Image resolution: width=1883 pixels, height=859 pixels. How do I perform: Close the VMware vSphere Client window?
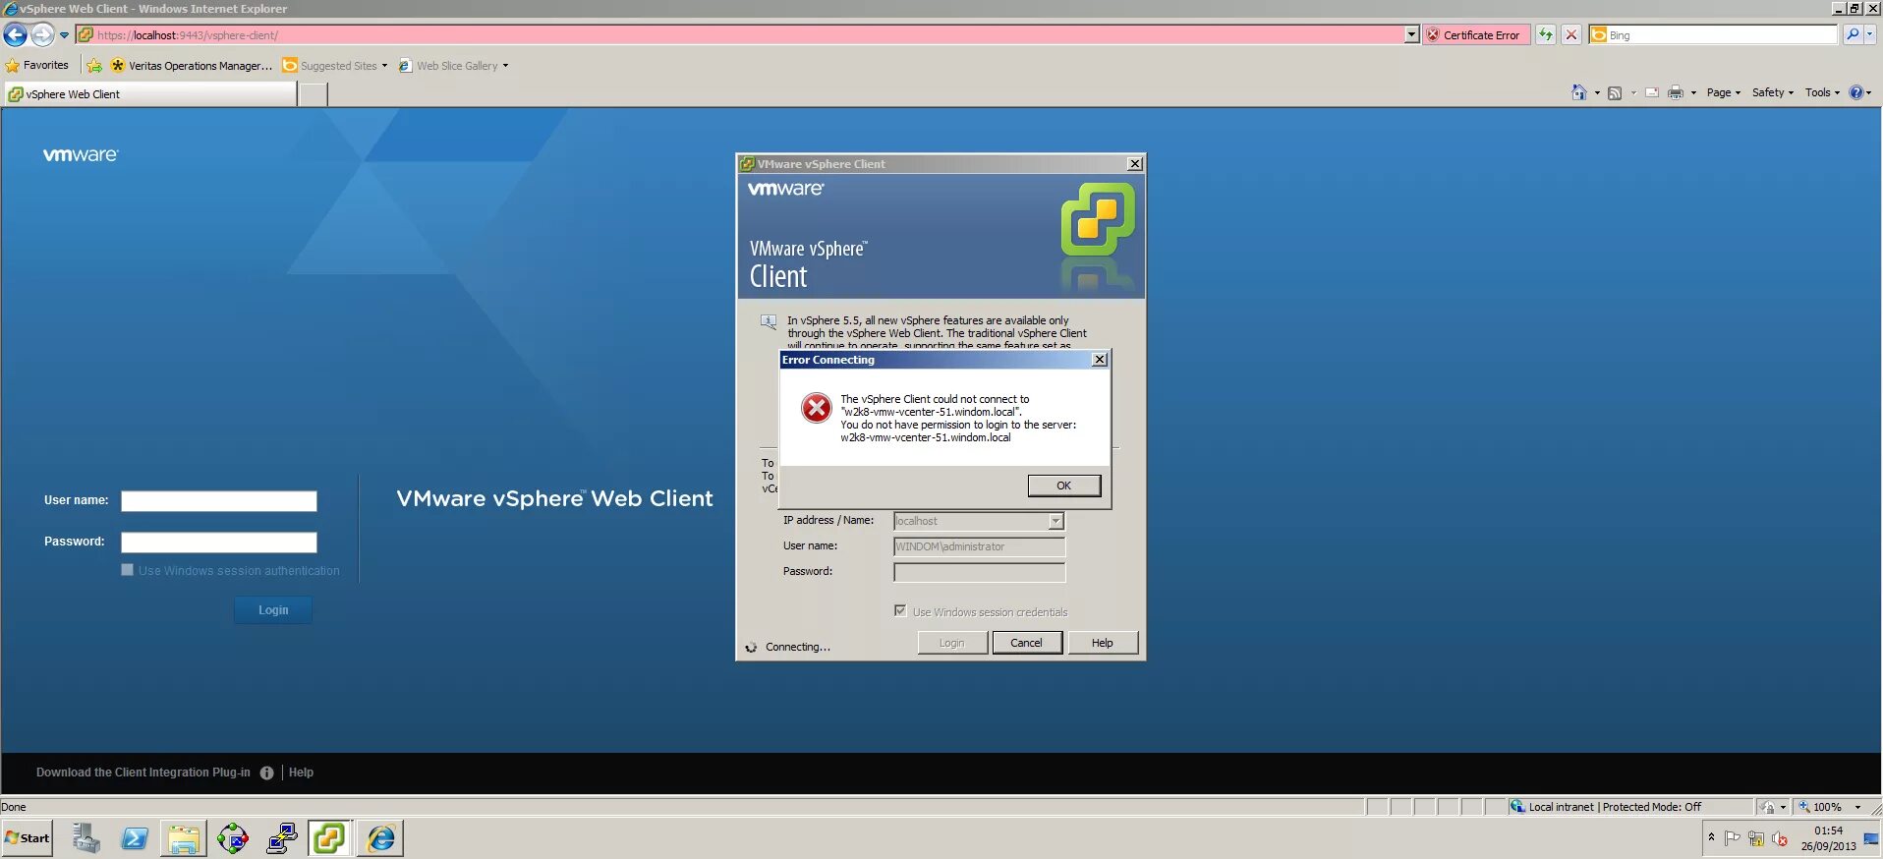point(1135,164)
